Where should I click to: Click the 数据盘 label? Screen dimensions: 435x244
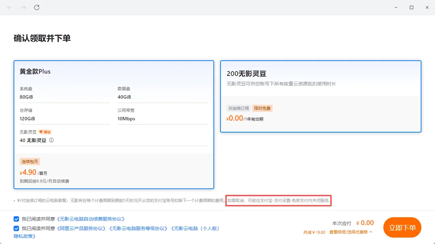(x=124, y=89)
